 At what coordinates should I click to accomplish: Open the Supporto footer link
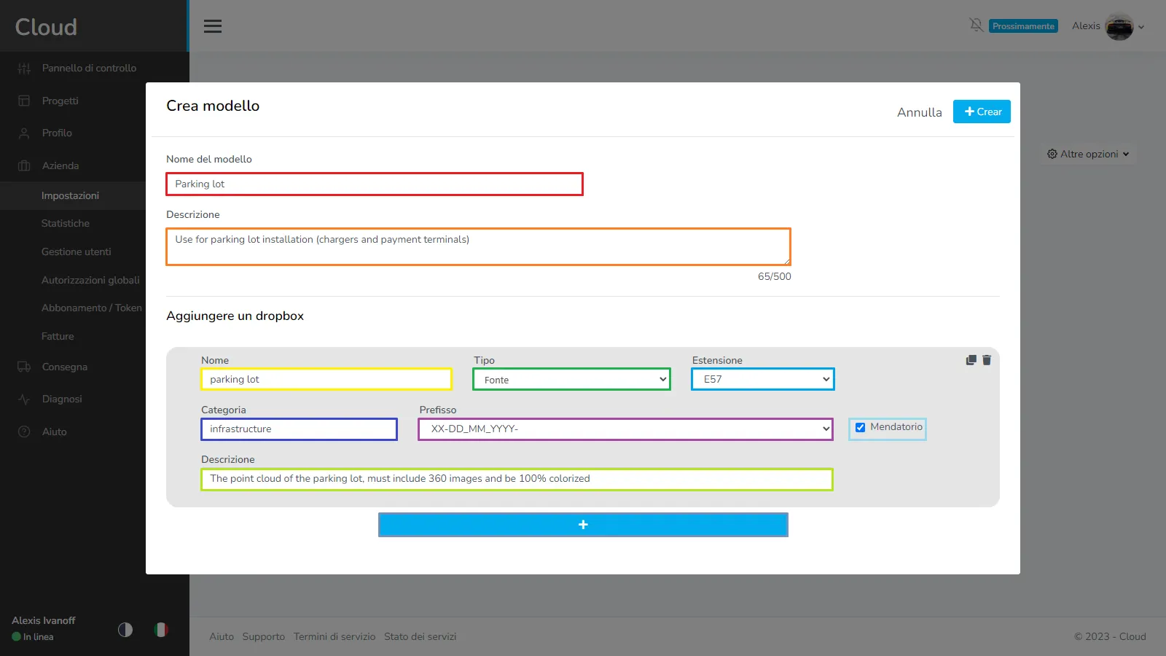coord(264,636)
